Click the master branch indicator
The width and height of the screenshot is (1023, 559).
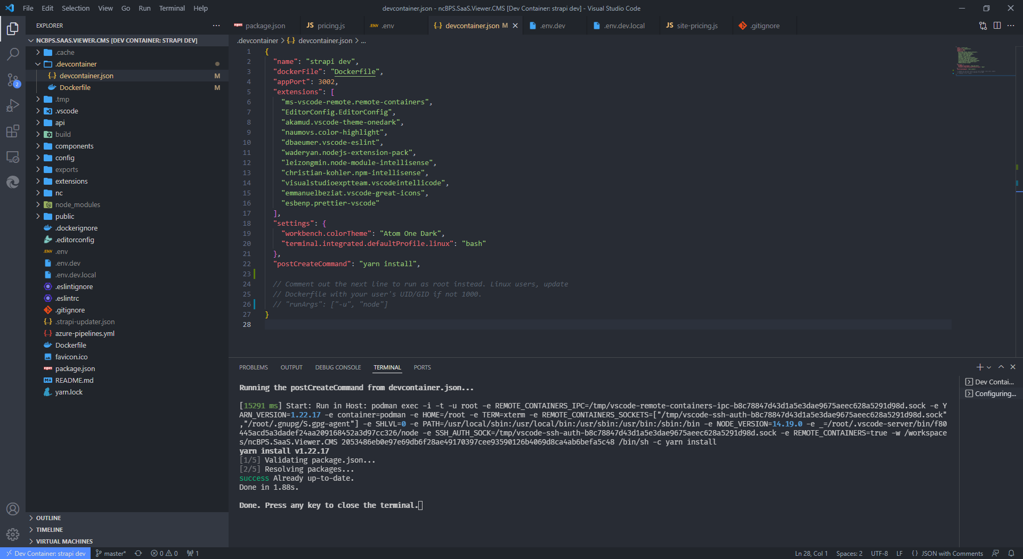click(111, 554)
